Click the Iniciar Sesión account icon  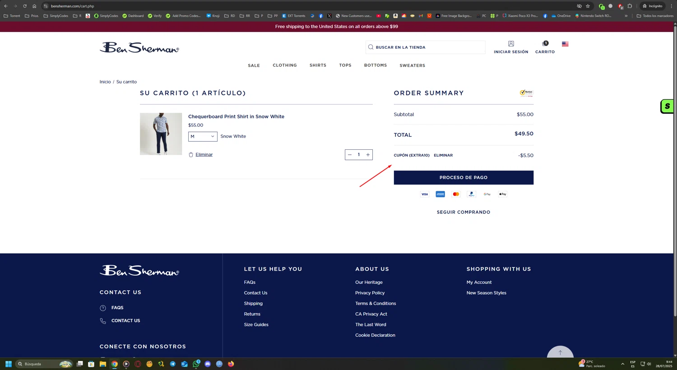[x=511, y=44]
